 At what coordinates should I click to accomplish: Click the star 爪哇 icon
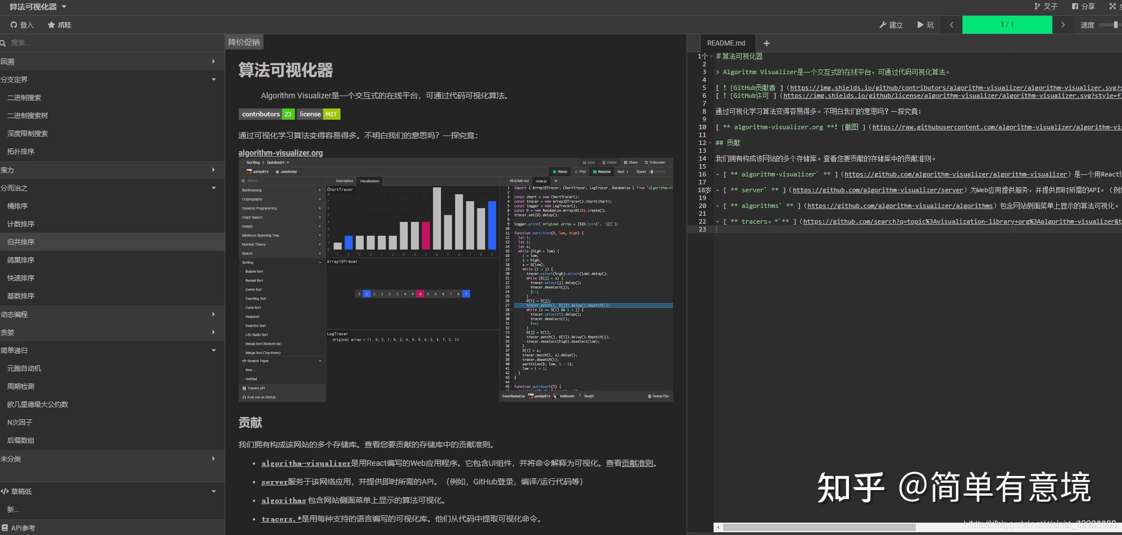(x=51, y=25)
